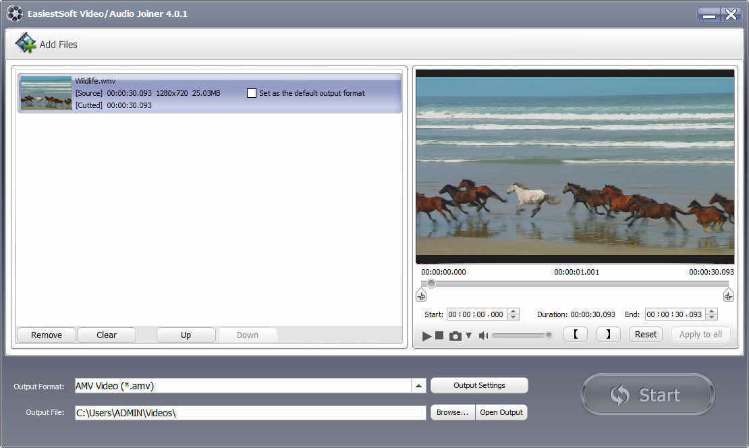
Task: Increase the Start time with its stepper
Action: click(512, 311)
